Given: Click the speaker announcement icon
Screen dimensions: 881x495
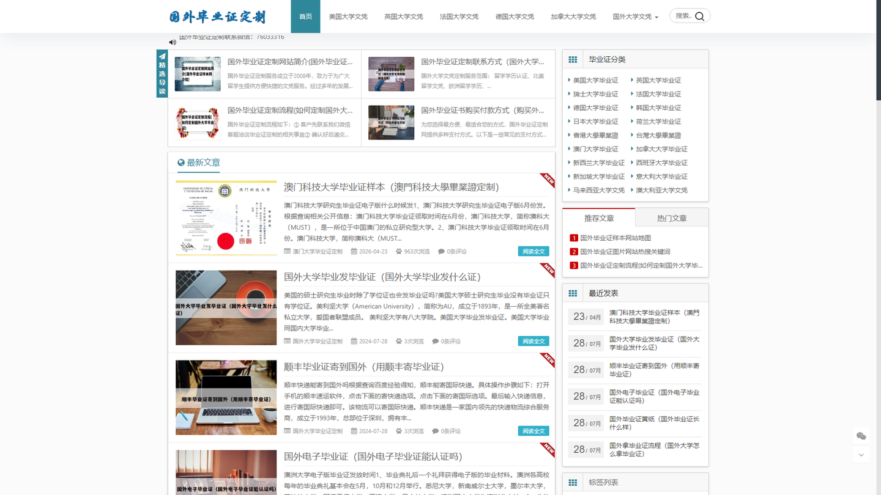Looking at the screenshot, I should pos(173,42).
